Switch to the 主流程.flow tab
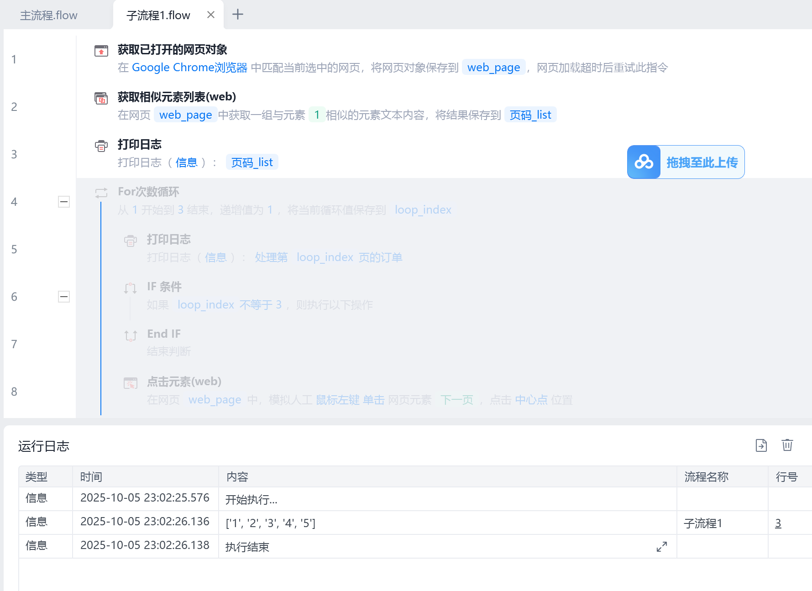 tap(49, 15)
